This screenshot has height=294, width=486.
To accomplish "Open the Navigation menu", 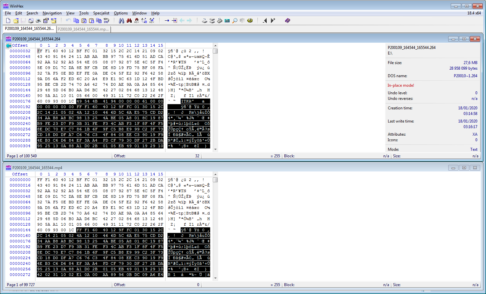I will pos(52,13).
